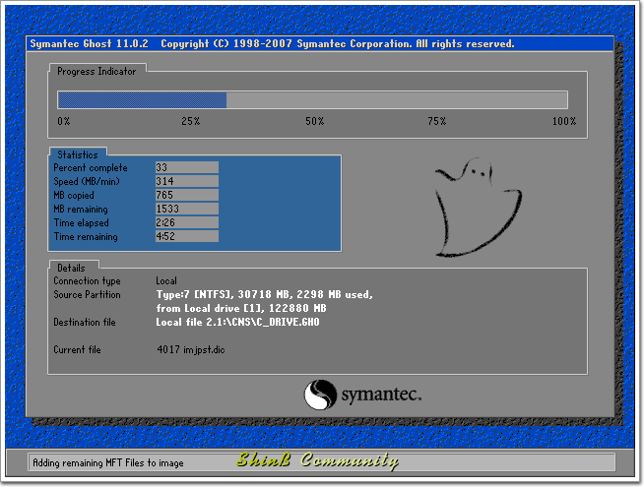Viewport: 644px width, 487px height.
Task: Click the Symantec Ghost 11.0.2 title text
Action: coord(90,44)
